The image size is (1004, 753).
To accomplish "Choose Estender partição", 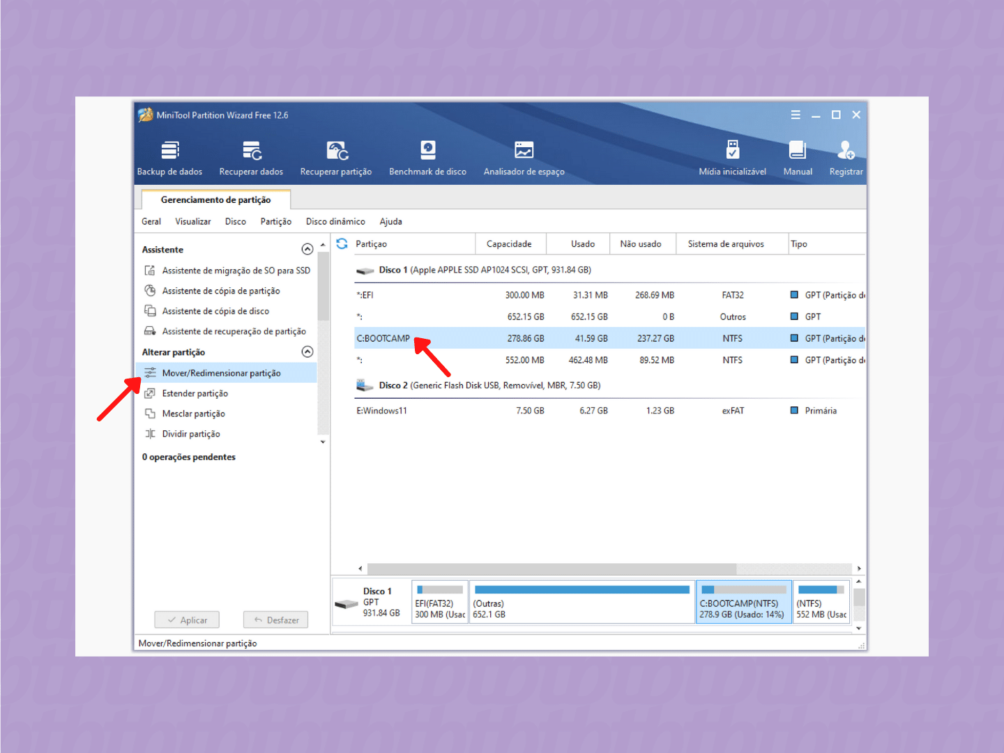I will point(187,393).
